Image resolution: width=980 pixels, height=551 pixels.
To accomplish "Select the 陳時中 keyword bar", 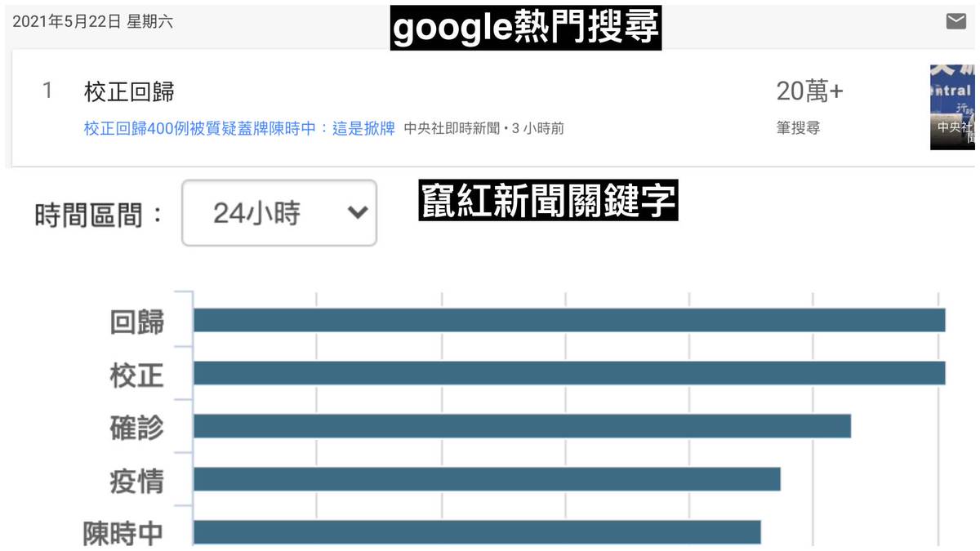I will coord(477,532).
